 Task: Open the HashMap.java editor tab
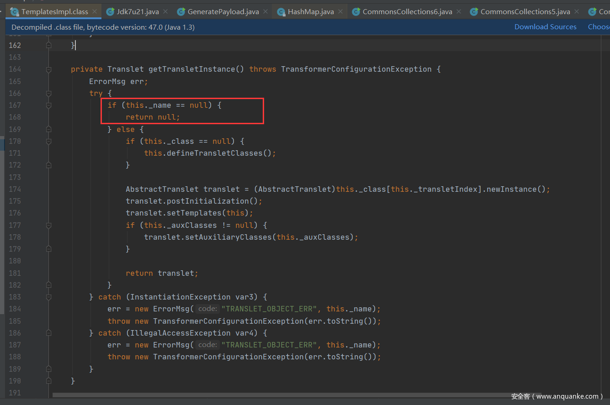(x=310, y=12)
